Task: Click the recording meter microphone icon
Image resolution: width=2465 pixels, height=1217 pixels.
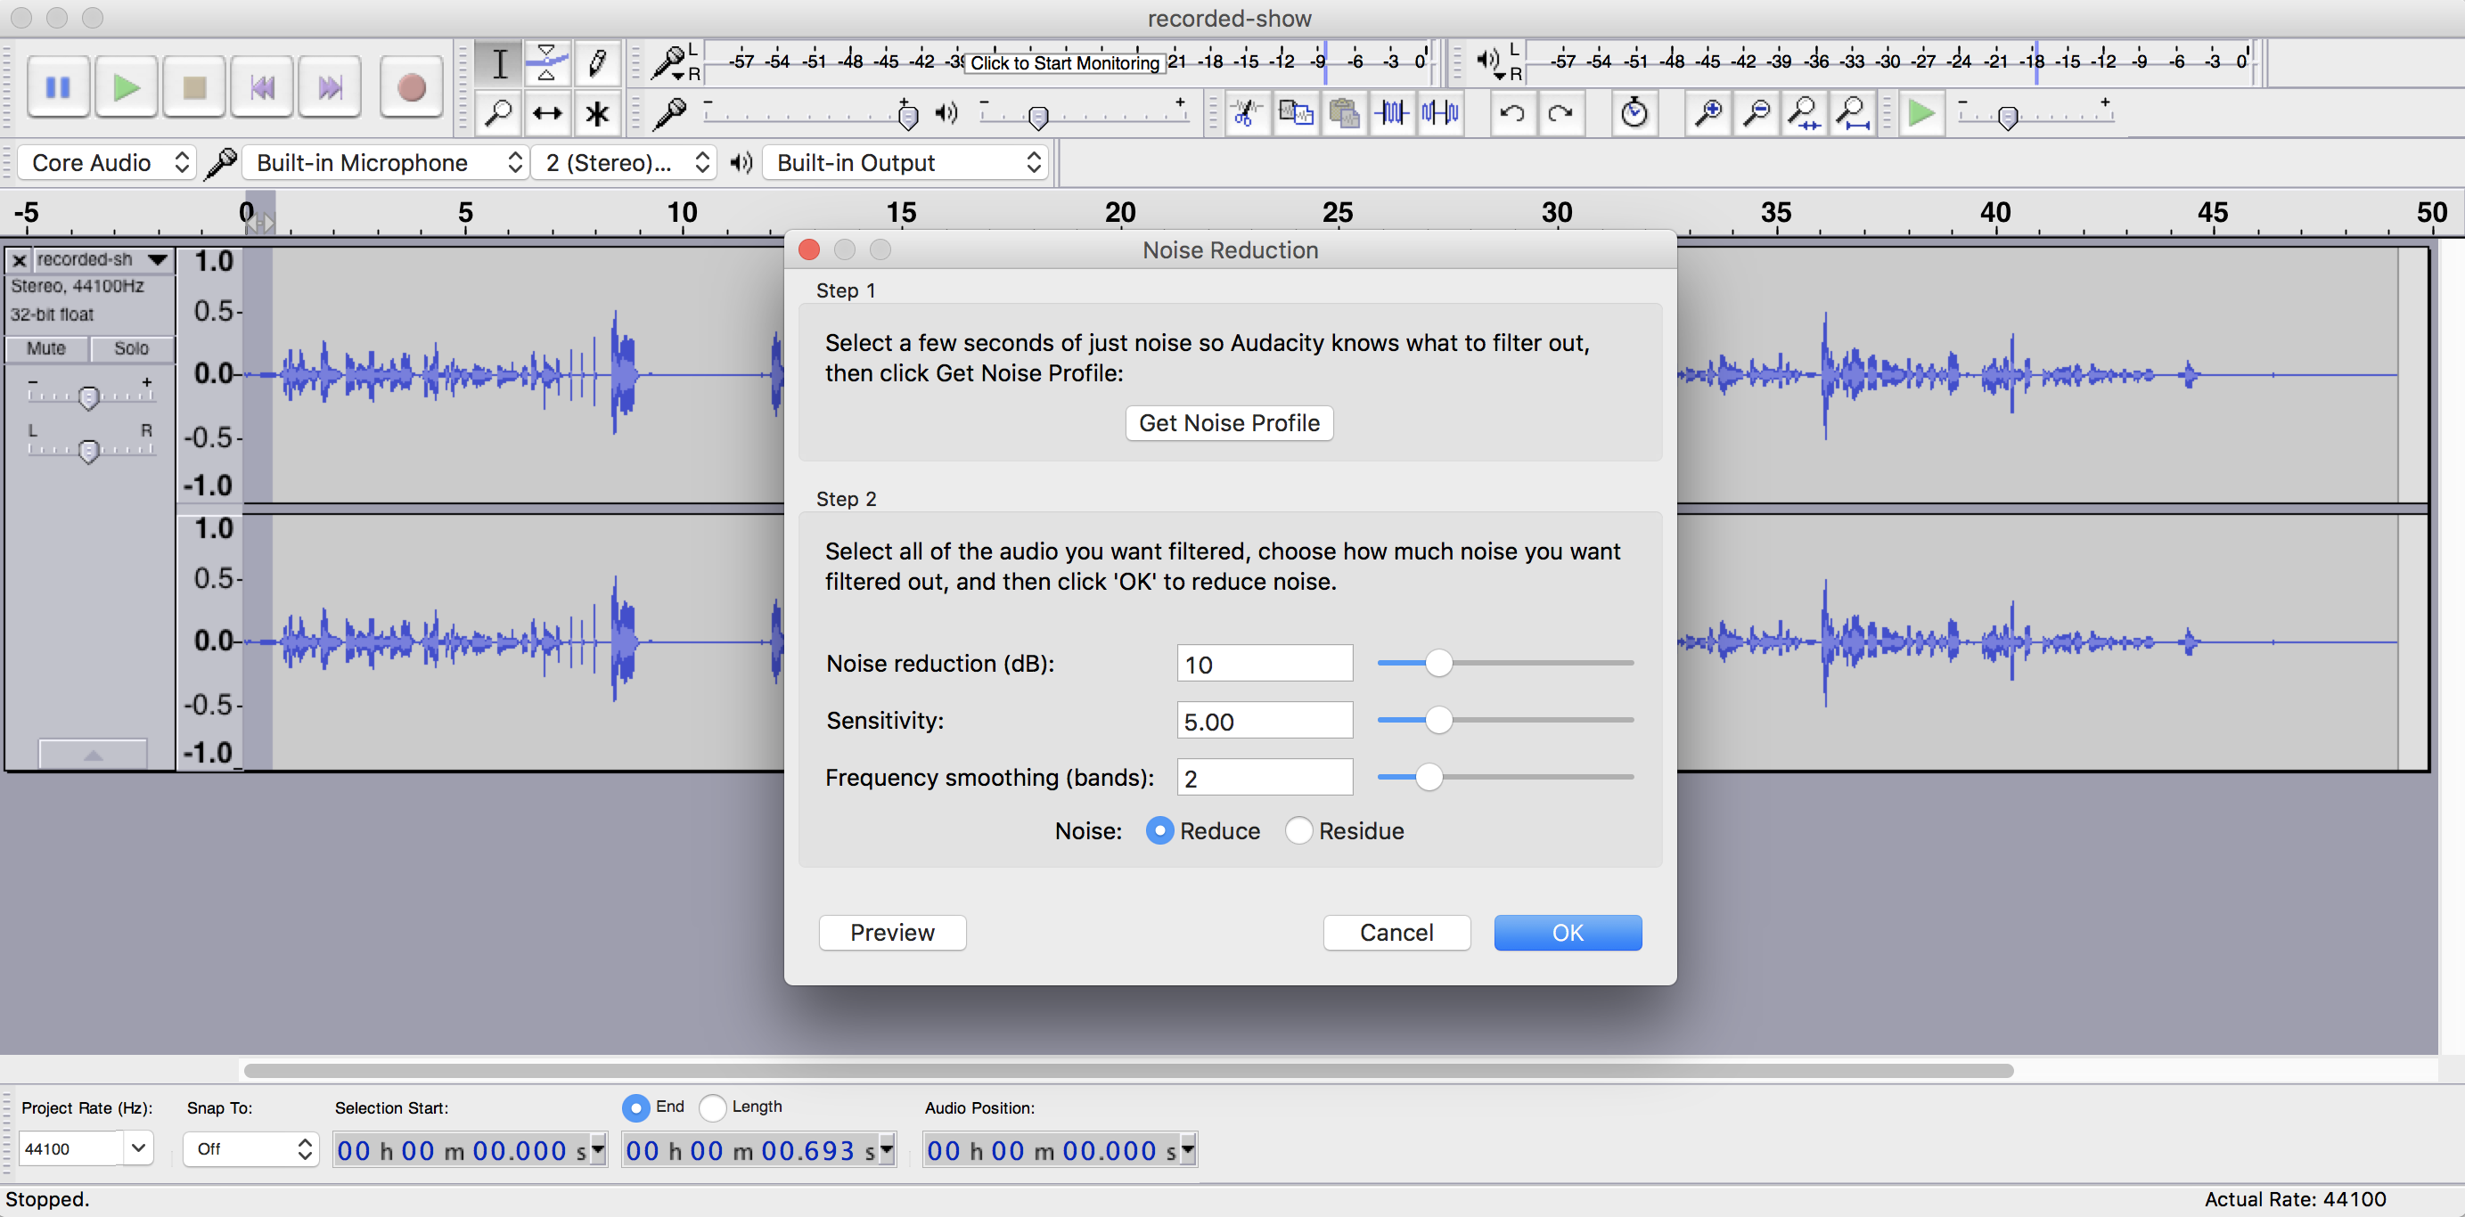Action: click(669, 62)
